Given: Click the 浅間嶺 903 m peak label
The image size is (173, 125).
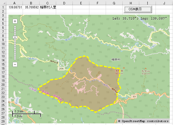Looking at the screenshot, I should 119,72.
